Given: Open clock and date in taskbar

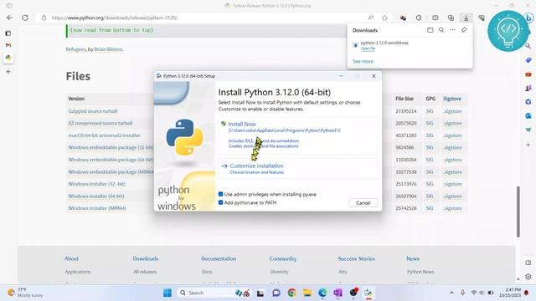Looking at the screenshot, I should [x=510, y=293].
